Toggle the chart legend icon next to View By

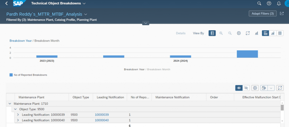click(212, 33)
